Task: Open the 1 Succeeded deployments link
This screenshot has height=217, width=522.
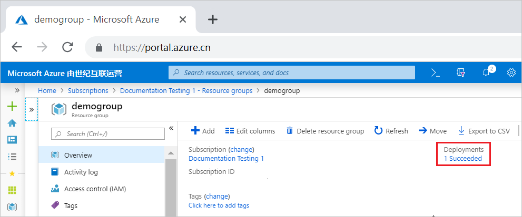Action: (x=462, y=158)
